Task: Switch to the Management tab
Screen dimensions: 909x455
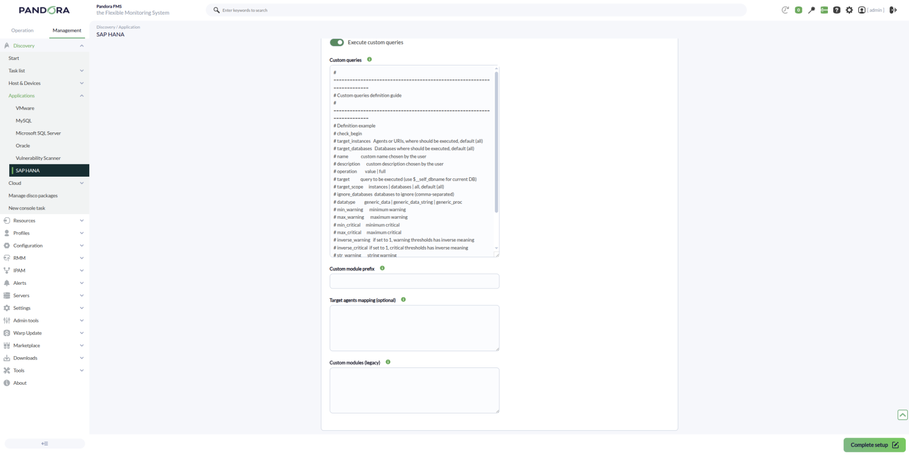Action: tap(67, 30)
